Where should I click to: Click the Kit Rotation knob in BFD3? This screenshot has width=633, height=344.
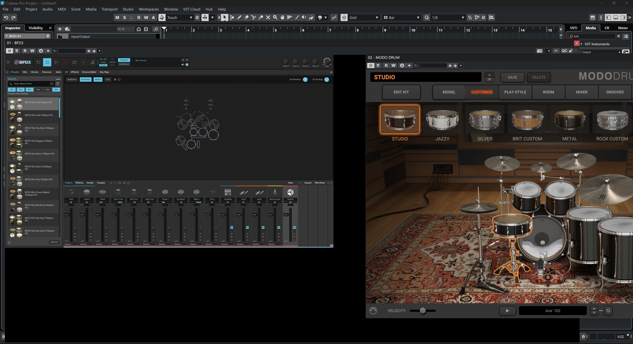pyautogui.click(x=305, y=79)
